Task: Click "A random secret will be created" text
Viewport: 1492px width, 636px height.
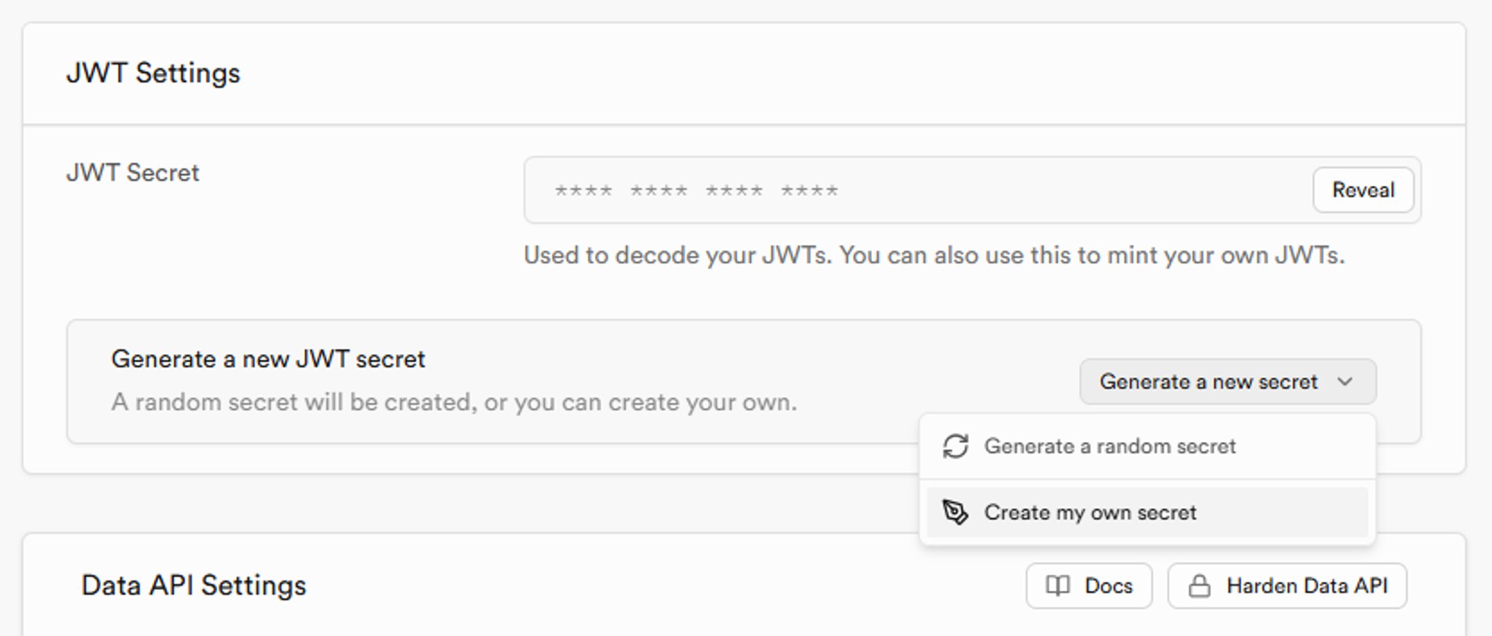Action: (454, 402)
